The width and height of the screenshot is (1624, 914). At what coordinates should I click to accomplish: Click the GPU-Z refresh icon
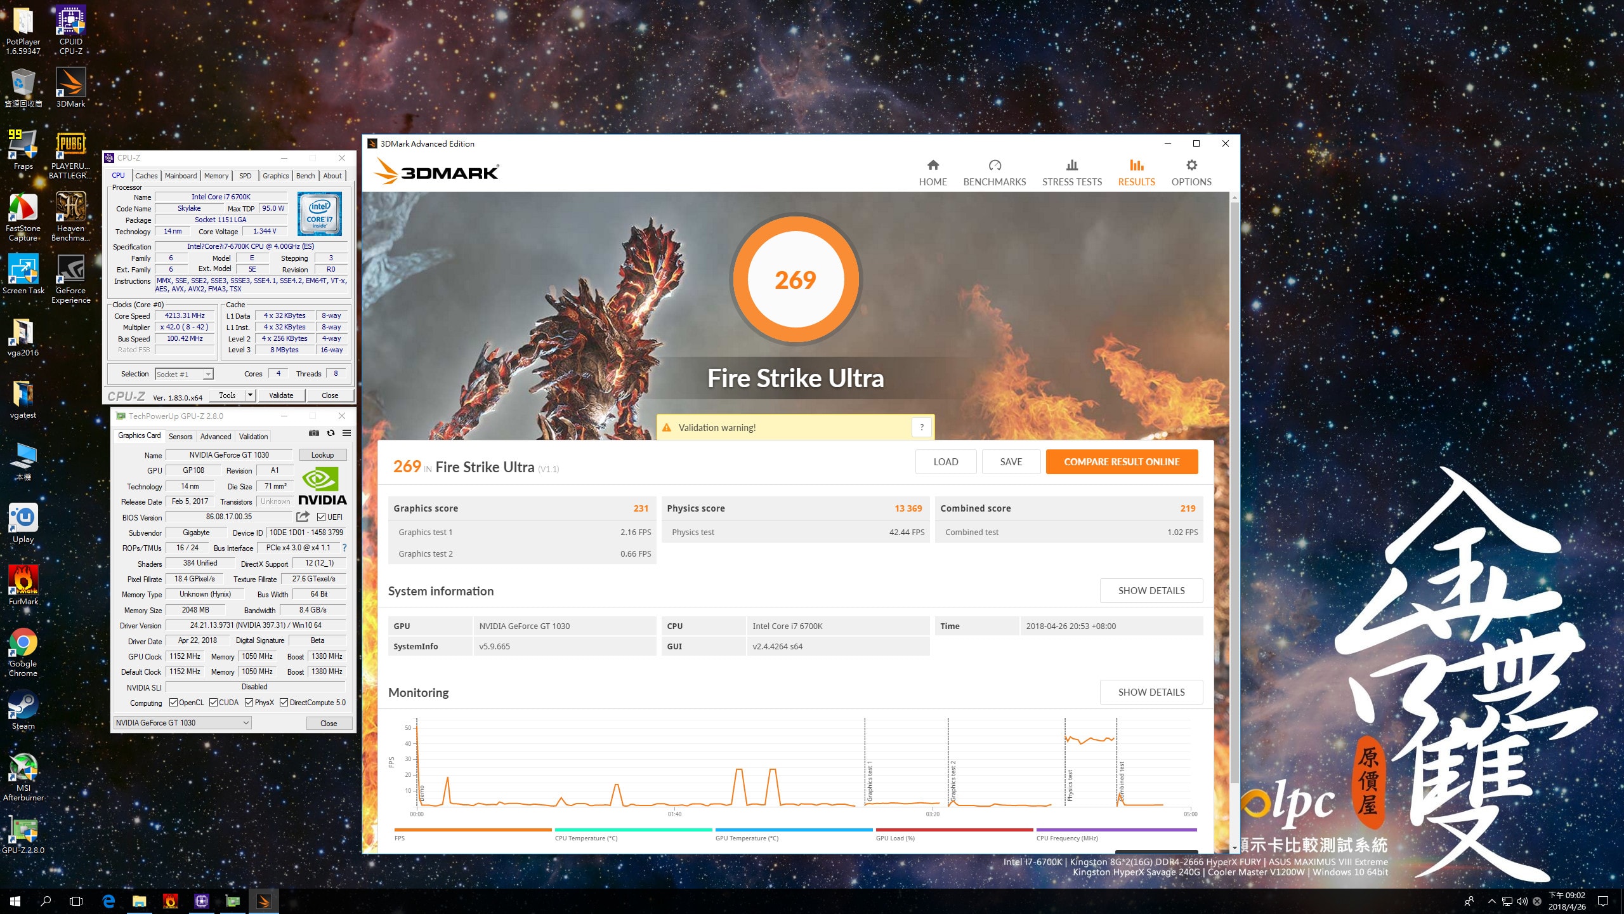tap(331, 434)
